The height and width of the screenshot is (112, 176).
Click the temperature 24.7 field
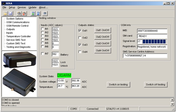click(61, 86)
